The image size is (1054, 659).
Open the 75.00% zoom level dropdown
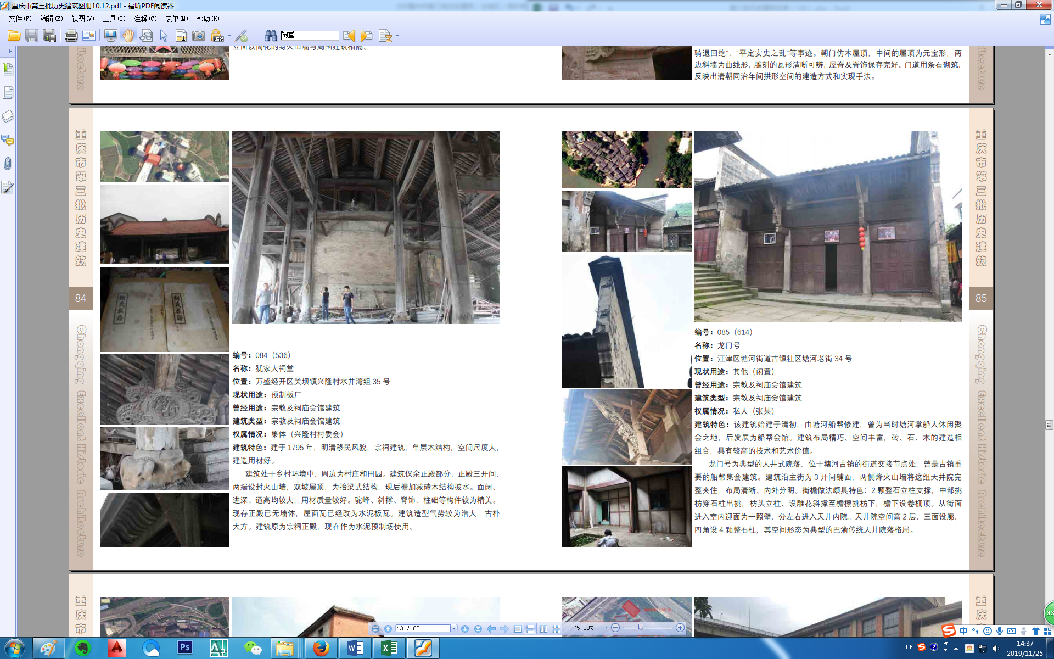tap(606, 628)
